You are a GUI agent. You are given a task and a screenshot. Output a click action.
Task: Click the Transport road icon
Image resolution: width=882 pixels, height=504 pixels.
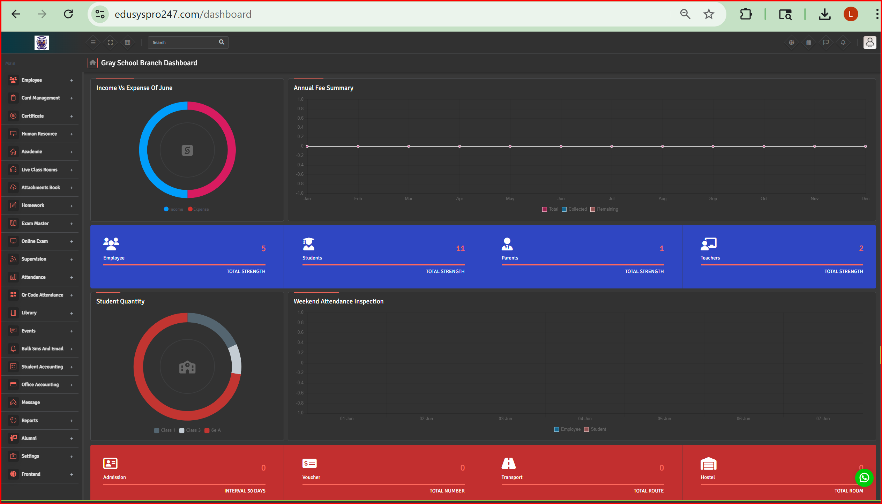(508, 463)
